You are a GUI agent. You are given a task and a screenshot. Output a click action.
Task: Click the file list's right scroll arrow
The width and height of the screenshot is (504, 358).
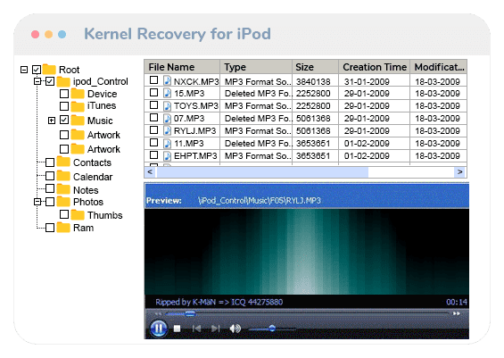460,172
